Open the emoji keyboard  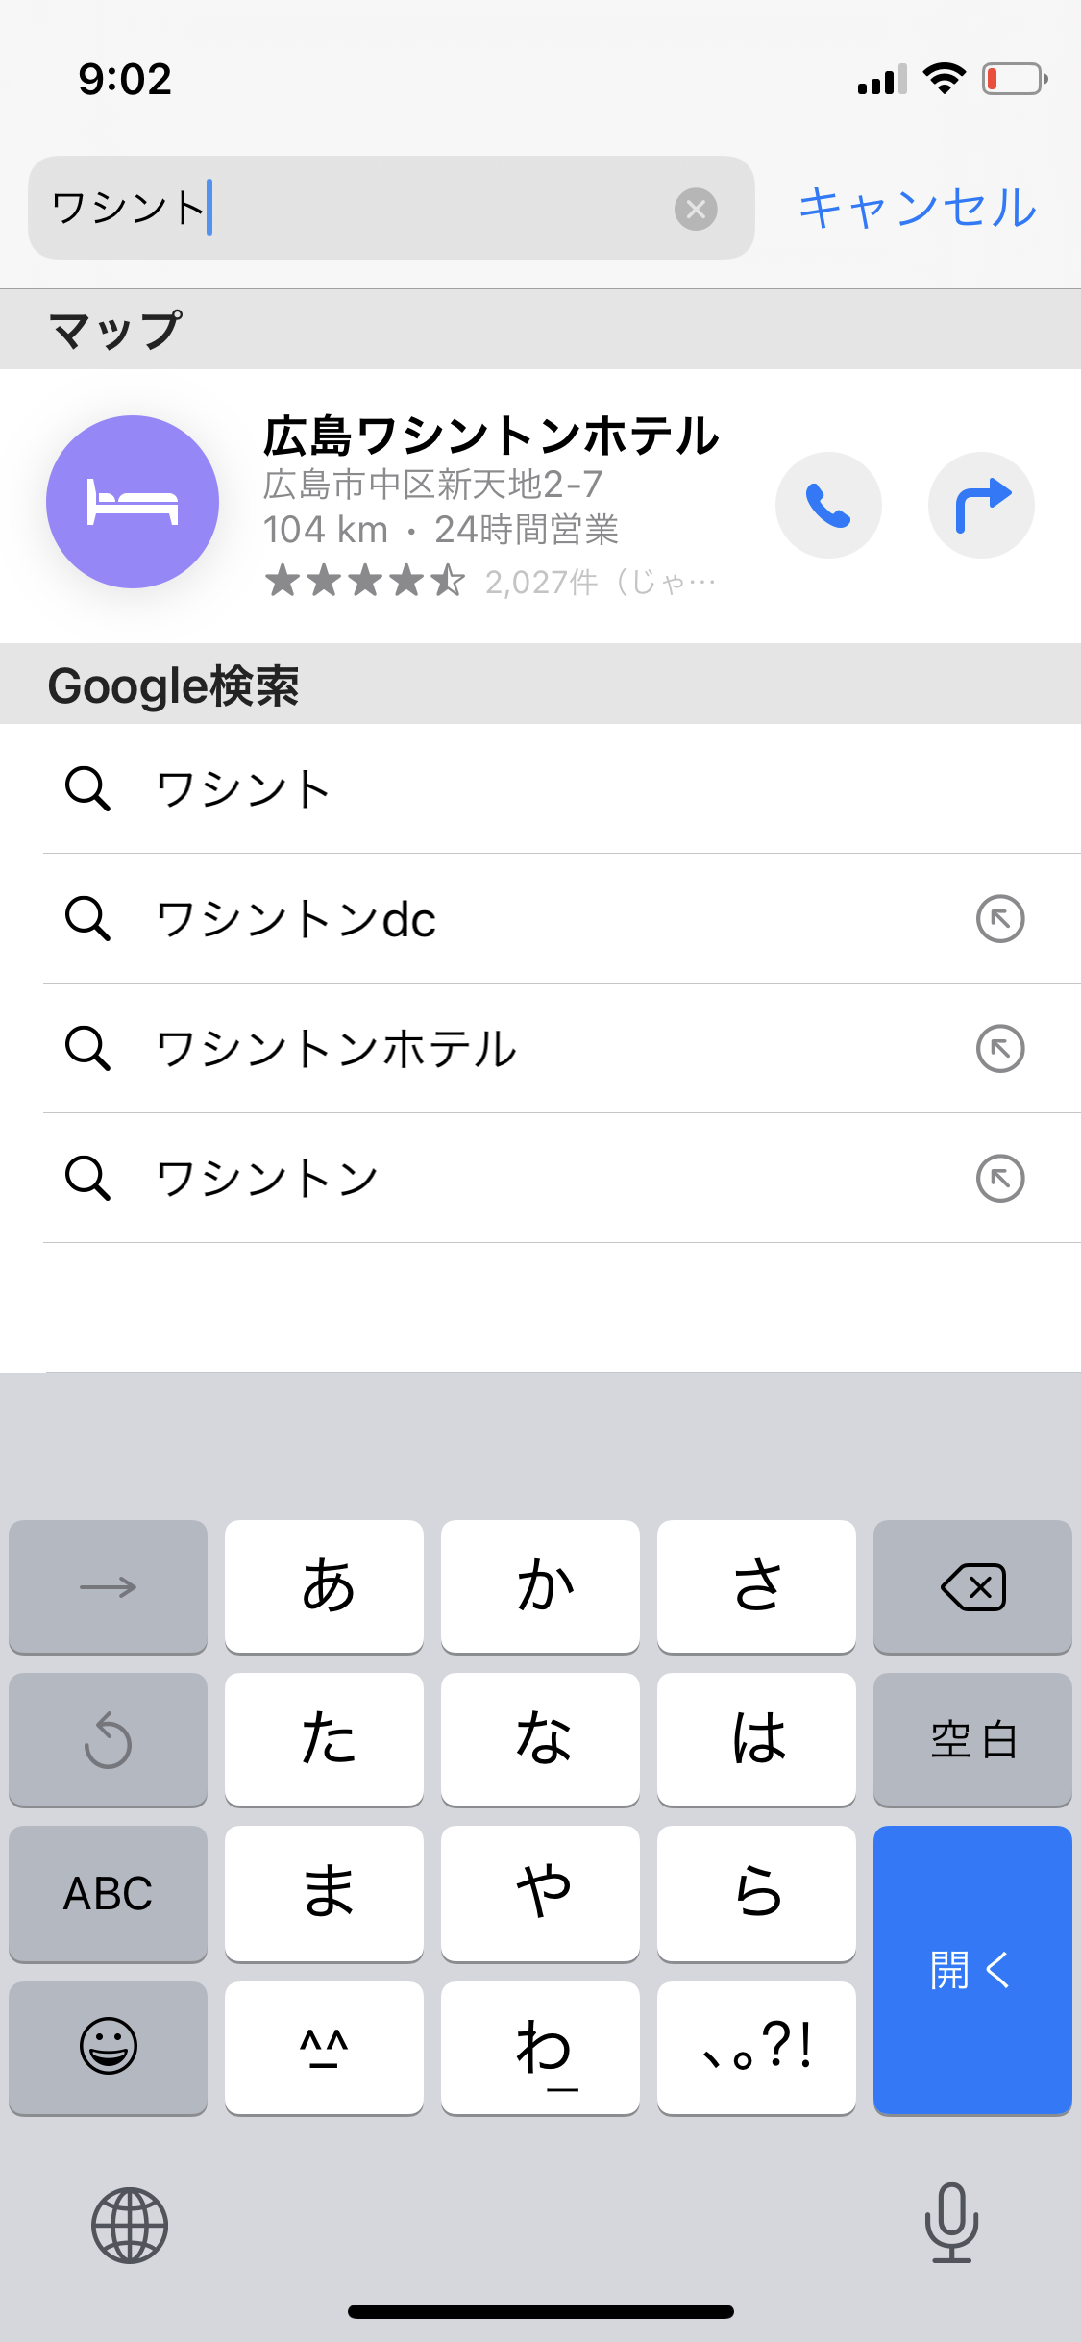pos(108,2047)
